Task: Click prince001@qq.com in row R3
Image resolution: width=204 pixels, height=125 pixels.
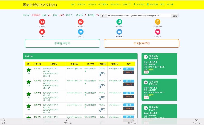Action: (75, 93)
